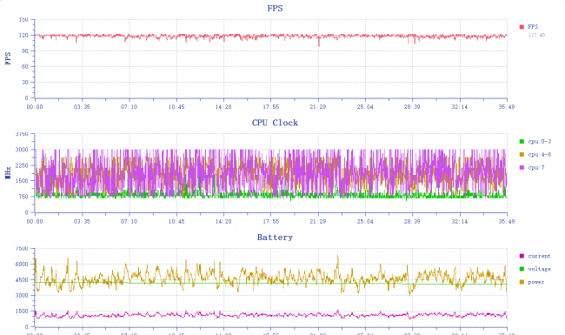
Task: Click the 25:04 time label under CPU Clock chart
Action: coord(365,221)
